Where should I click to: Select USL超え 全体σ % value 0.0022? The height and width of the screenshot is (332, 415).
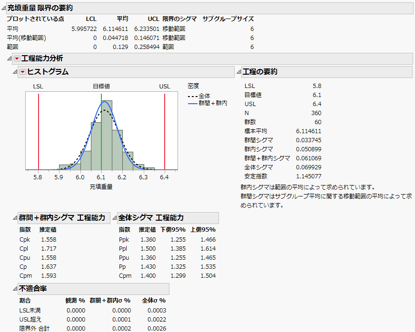coord(157,320)
